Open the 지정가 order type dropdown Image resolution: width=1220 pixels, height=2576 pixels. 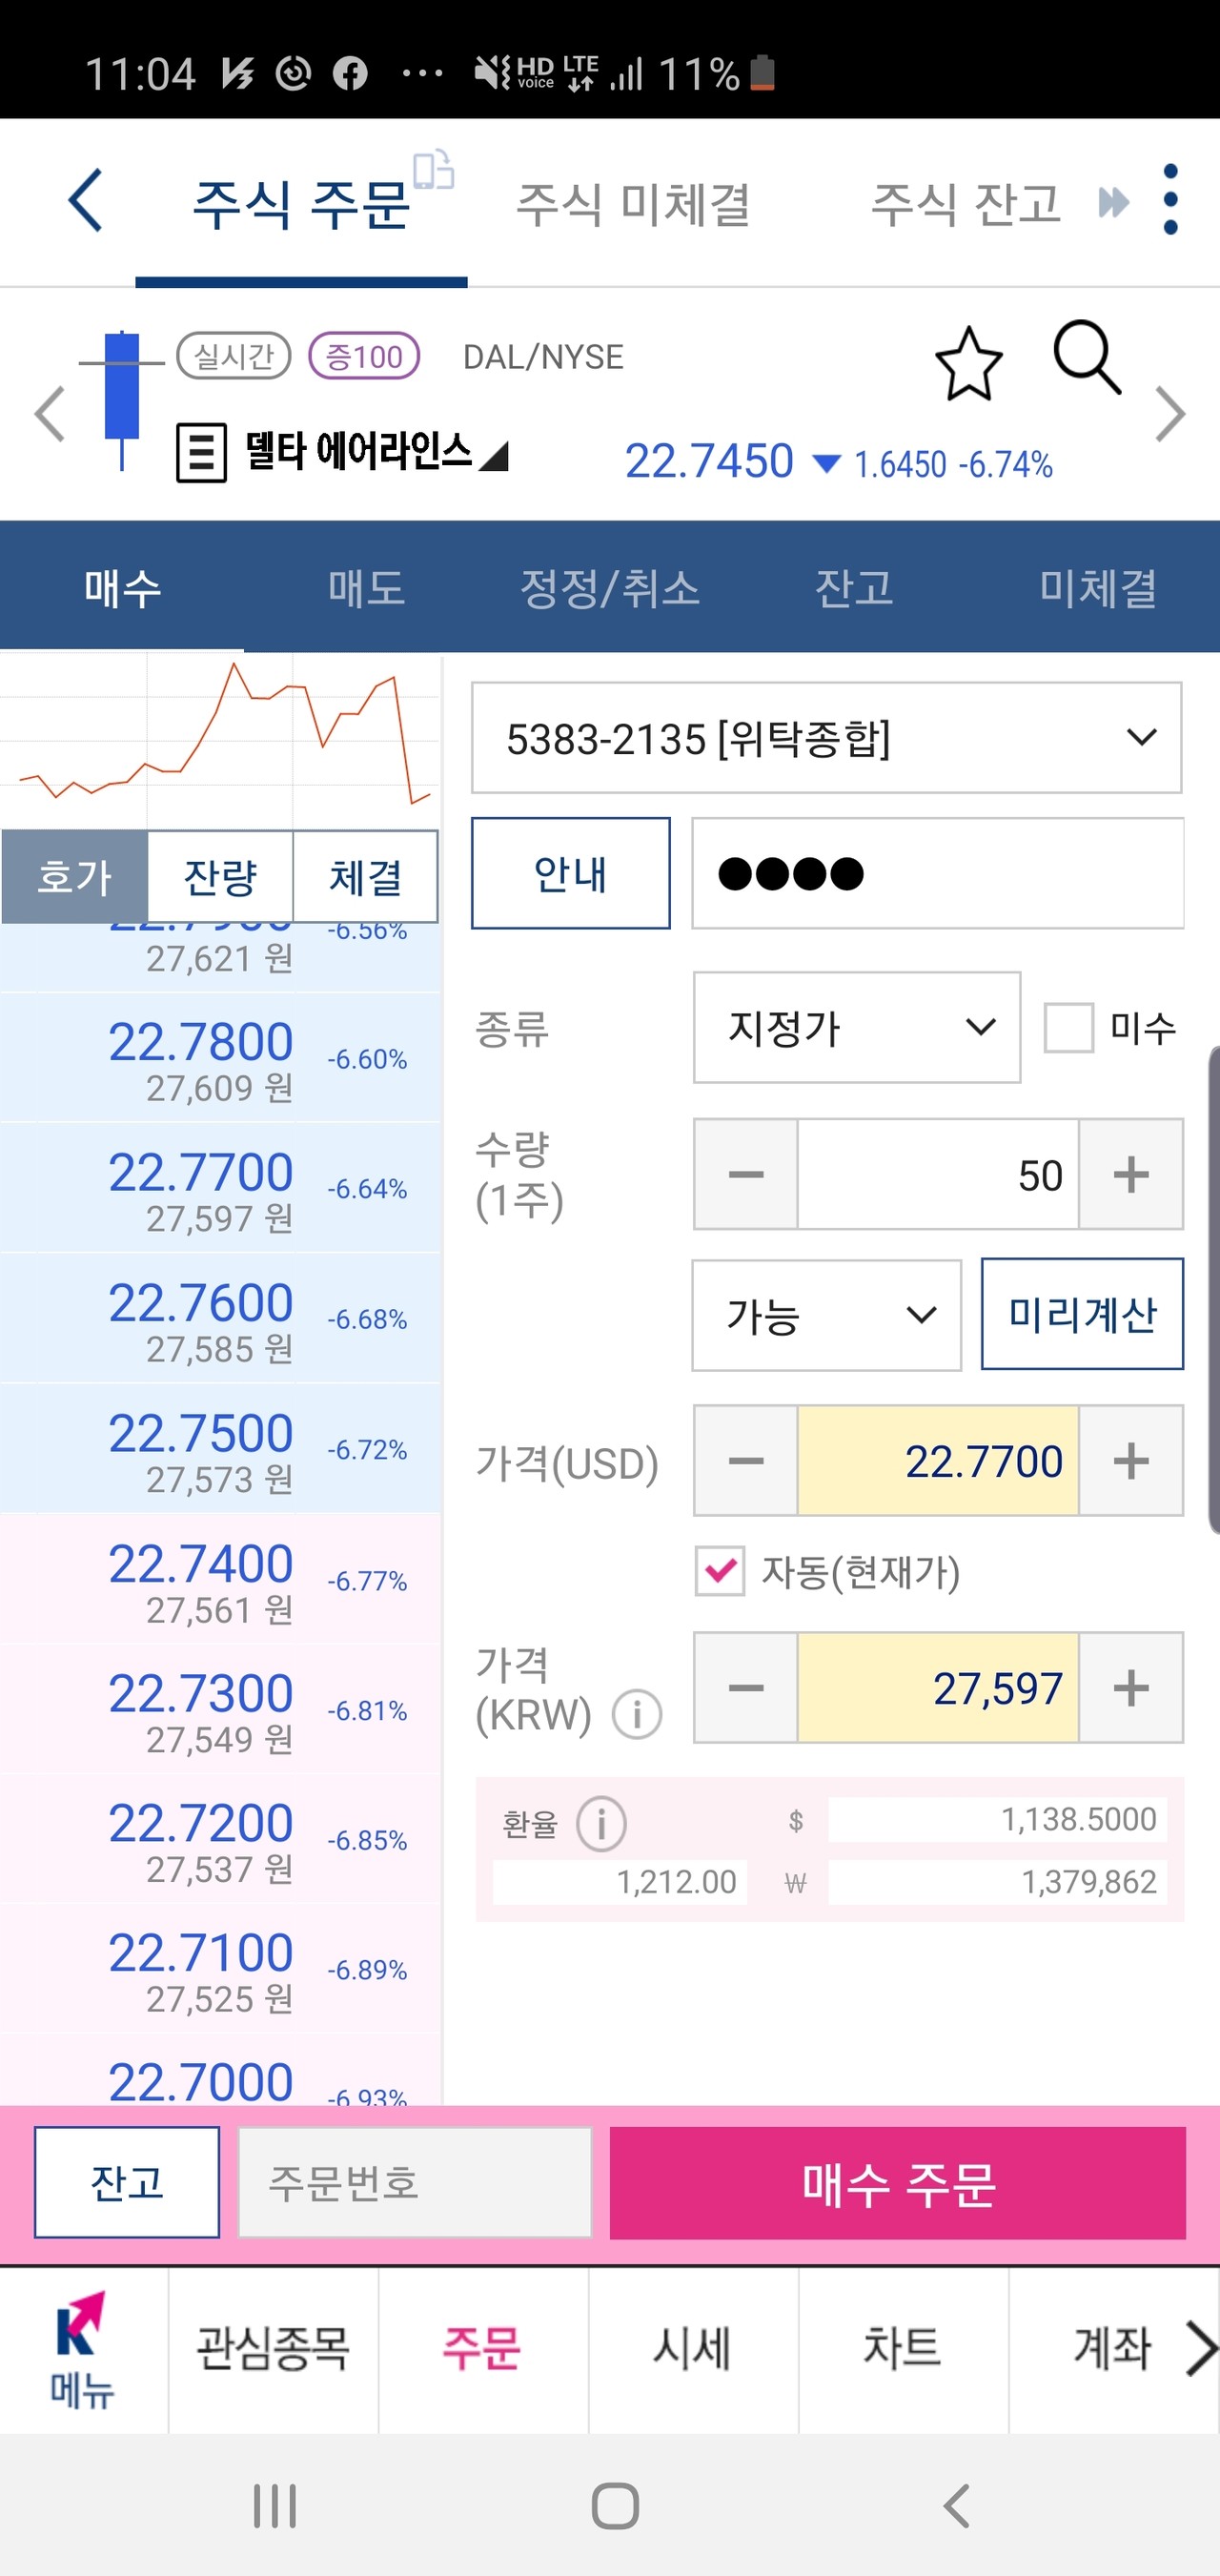pyautogui.click(x=855, y=1027)
